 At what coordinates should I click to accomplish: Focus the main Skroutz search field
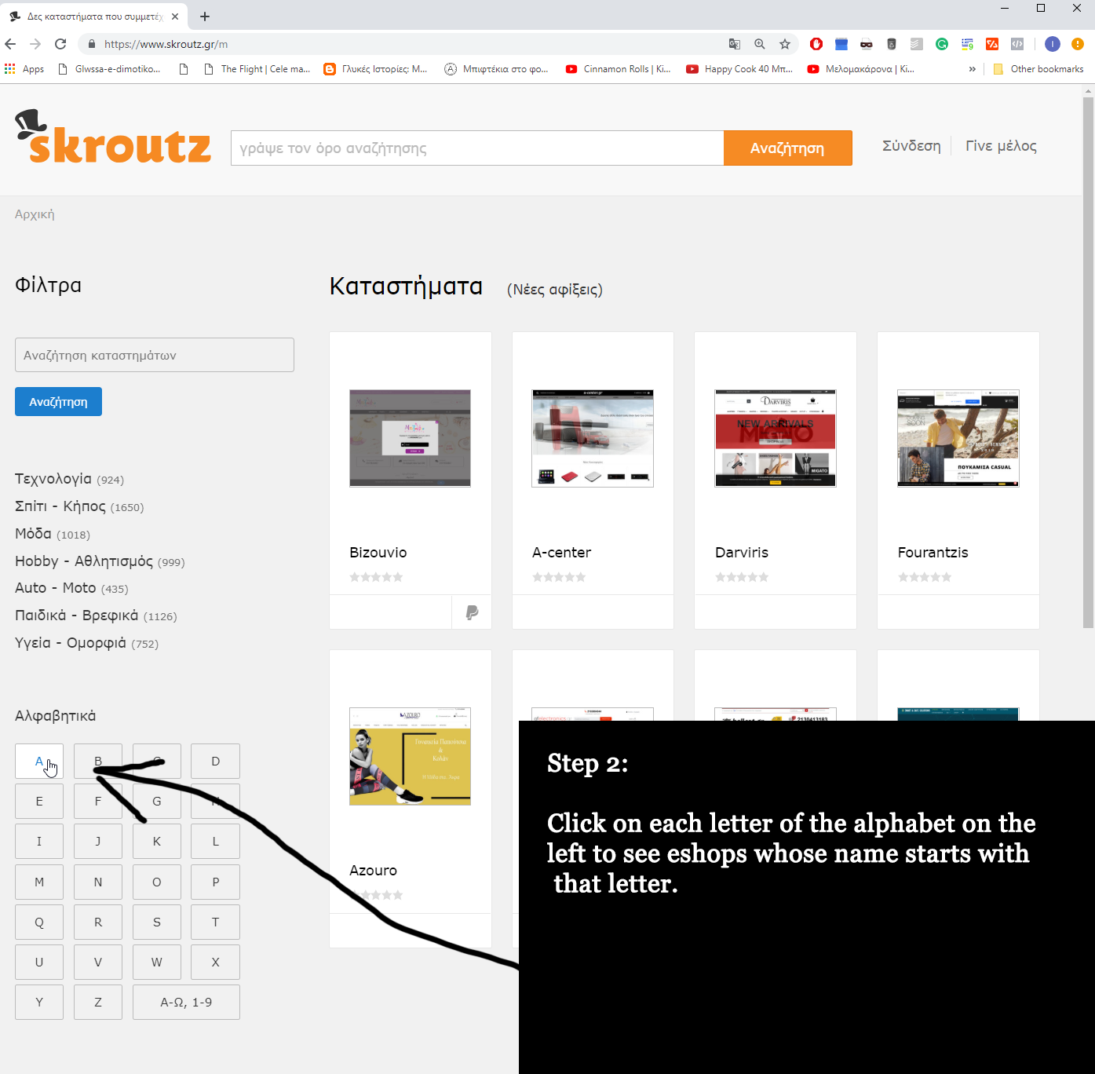[x=477, y=148]
